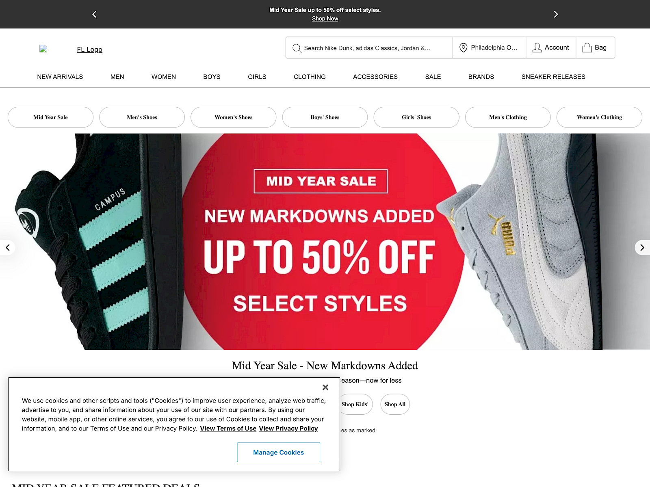
Task: Close the cookie notice with X
Action: click(x=325, y=387)
